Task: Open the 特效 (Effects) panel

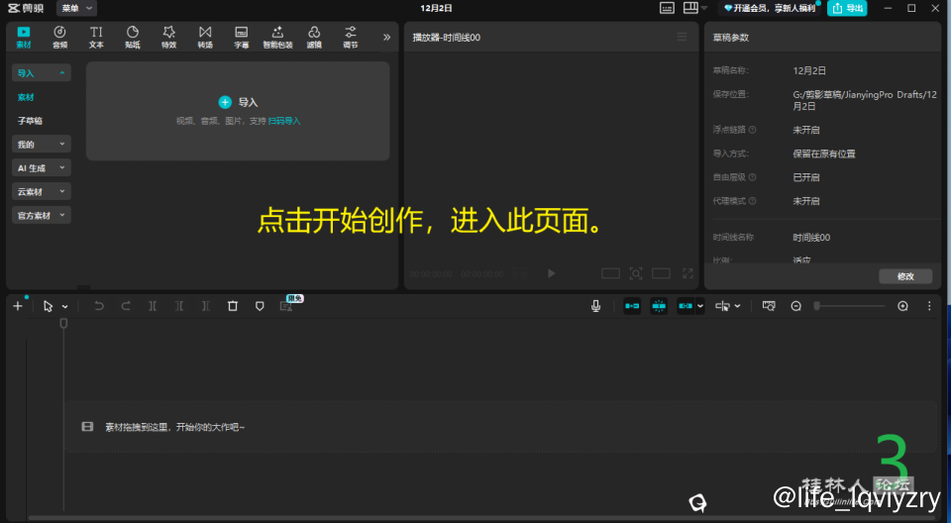Action: pos(168,37)
